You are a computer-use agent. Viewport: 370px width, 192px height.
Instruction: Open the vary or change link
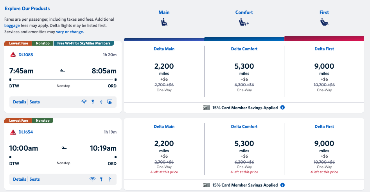click(x=70, y=32)
